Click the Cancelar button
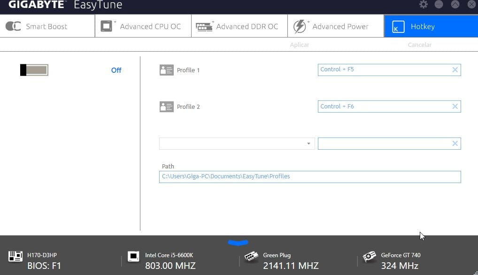The width and height of the screenshot is (478, 275). (x=419, y=45)
